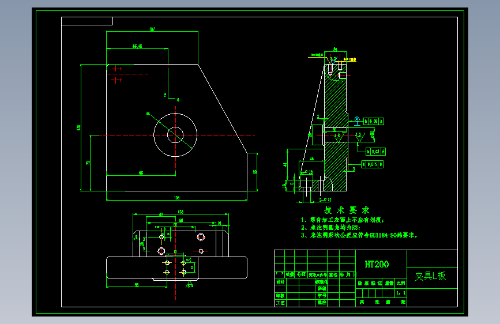Select the 55 dimension in bottom view

137,285
